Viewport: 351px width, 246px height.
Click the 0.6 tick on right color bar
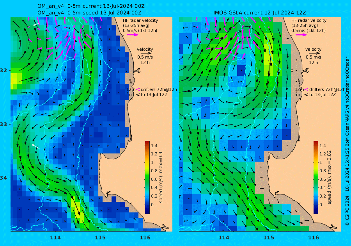[x=323, y=179]
